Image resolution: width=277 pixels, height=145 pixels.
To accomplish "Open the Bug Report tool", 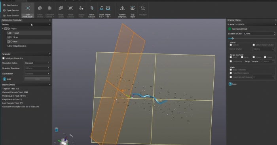I will 133,11.
